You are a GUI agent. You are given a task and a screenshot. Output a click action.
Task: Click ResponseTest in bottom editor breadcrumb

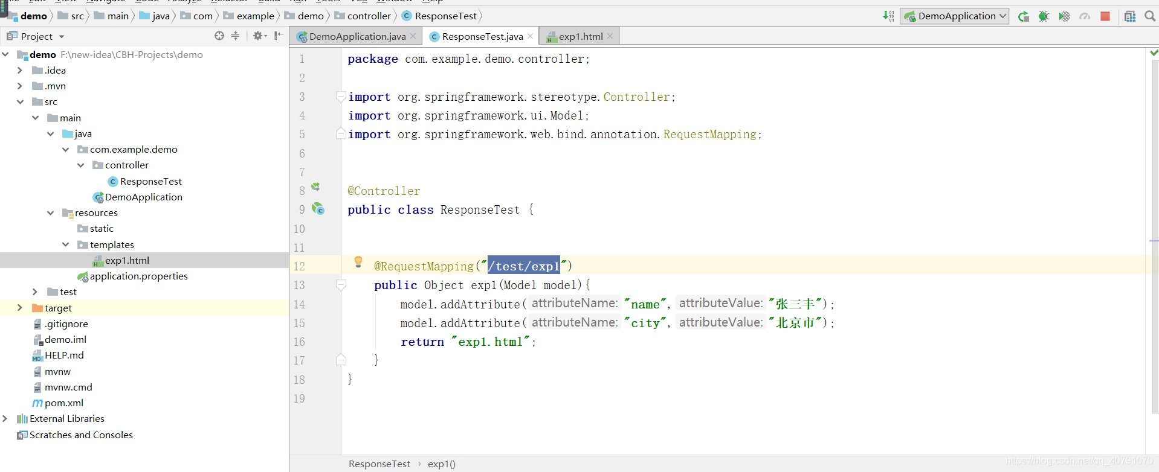coord(379,464)
